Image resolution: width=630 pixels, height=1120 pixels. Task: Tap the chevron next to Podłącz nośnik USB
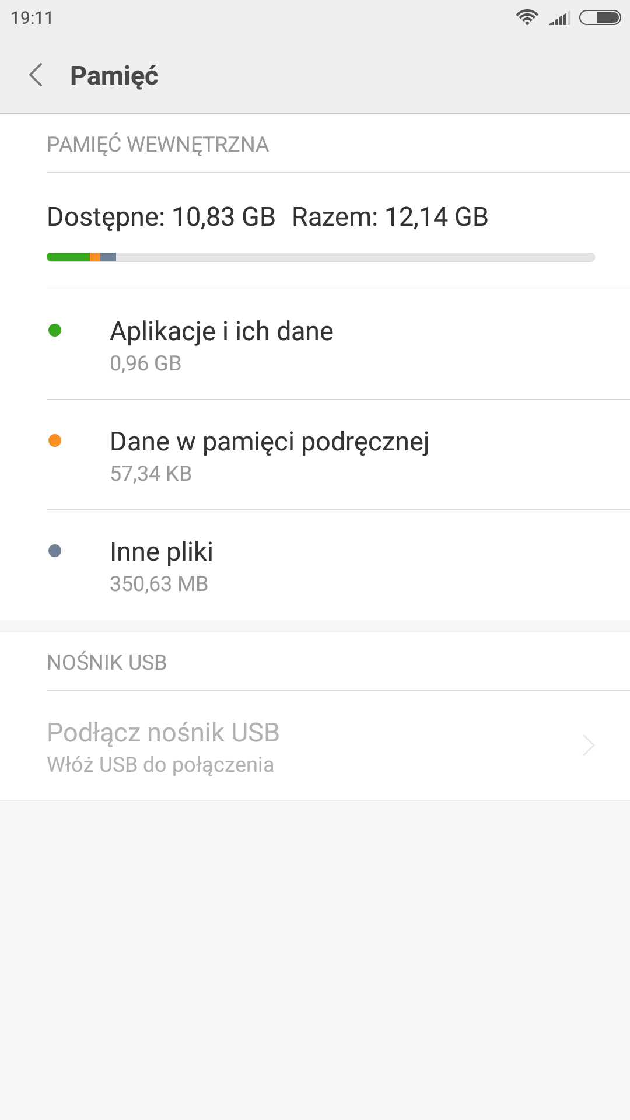[x=589, y=745]
